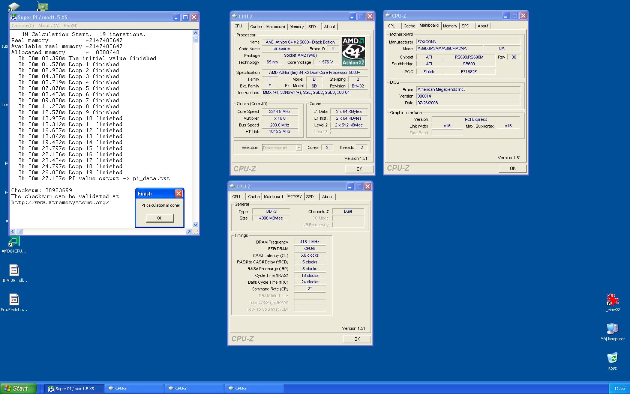This screenshot has height=394, width=630.
Task: Click the system clock showing 11:55
Action: click(619, 388)
